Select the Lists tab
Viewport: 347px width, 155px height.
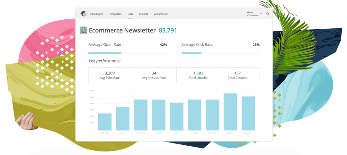click(x=130, y=14)
